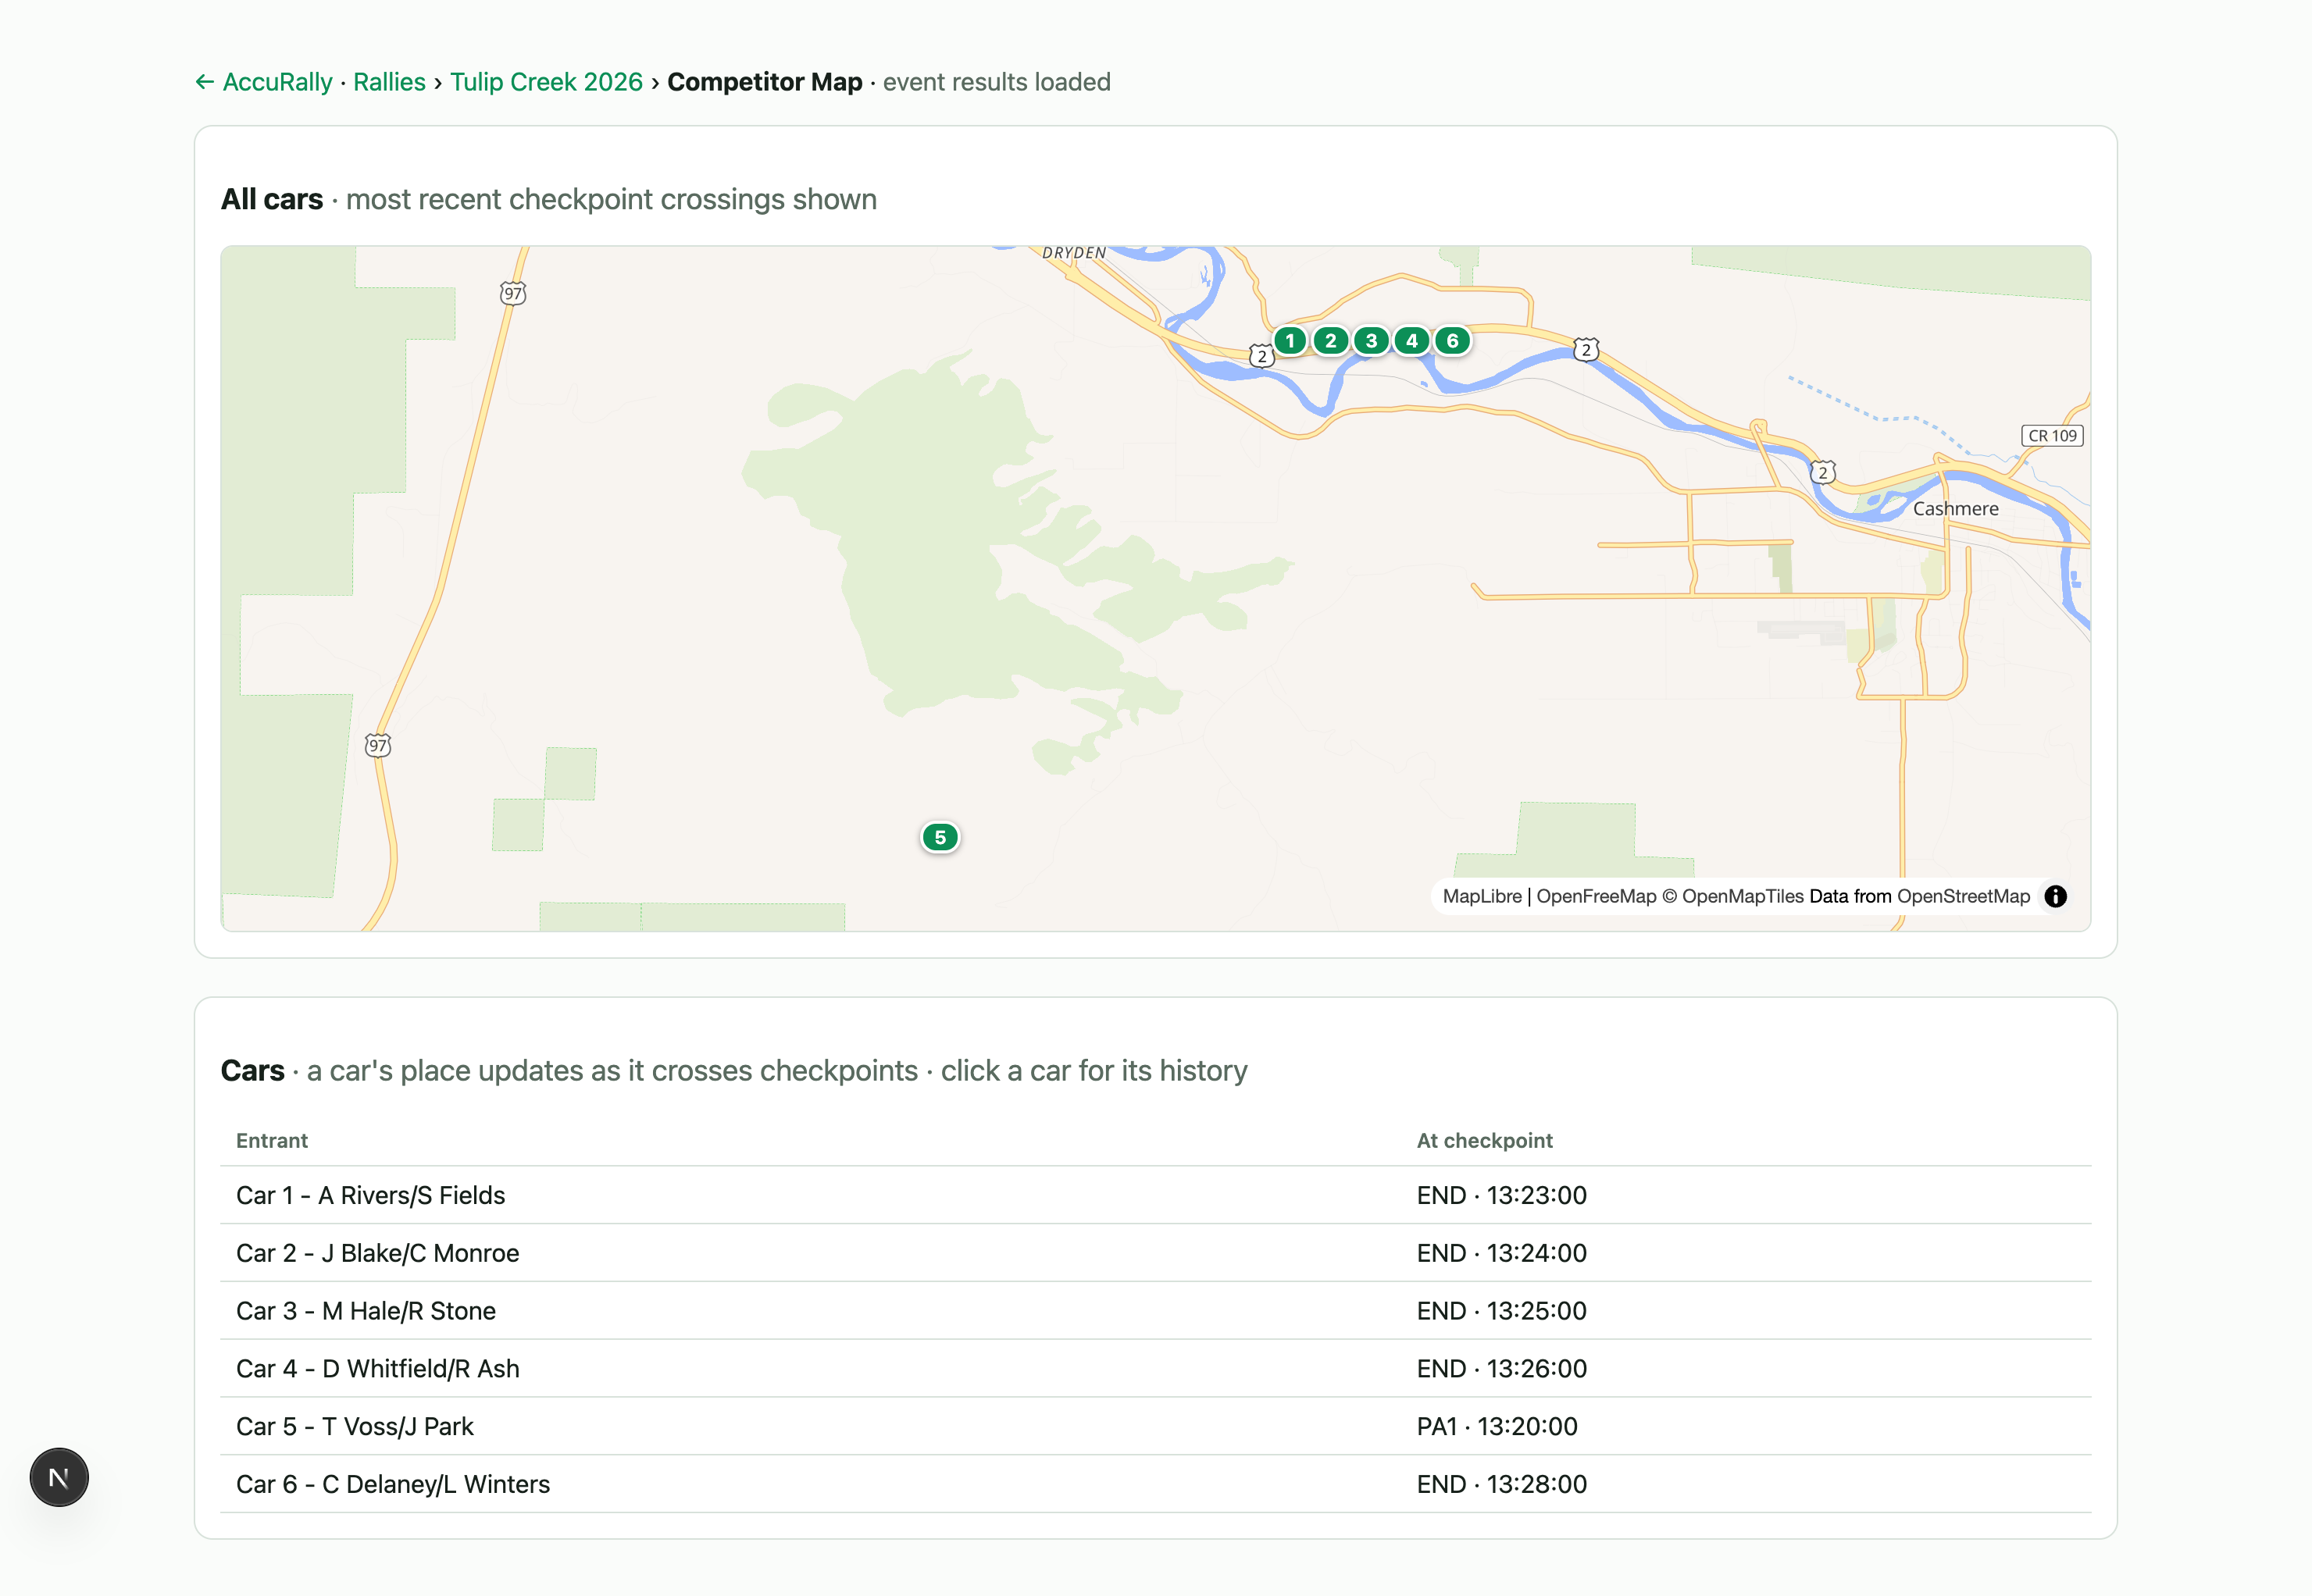Open history for Car 1 A Rivers/S Fields

coord(1155,1195)
